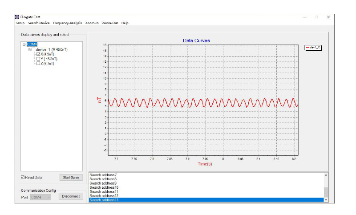Select the Search address10 log row

[x=206, y=187]
